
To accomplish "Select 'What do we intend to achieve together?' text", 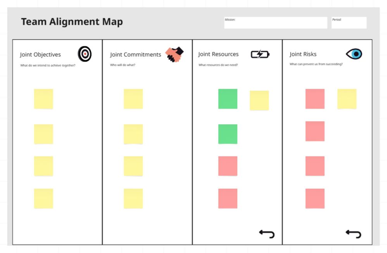I will click(x=48, y=66).
